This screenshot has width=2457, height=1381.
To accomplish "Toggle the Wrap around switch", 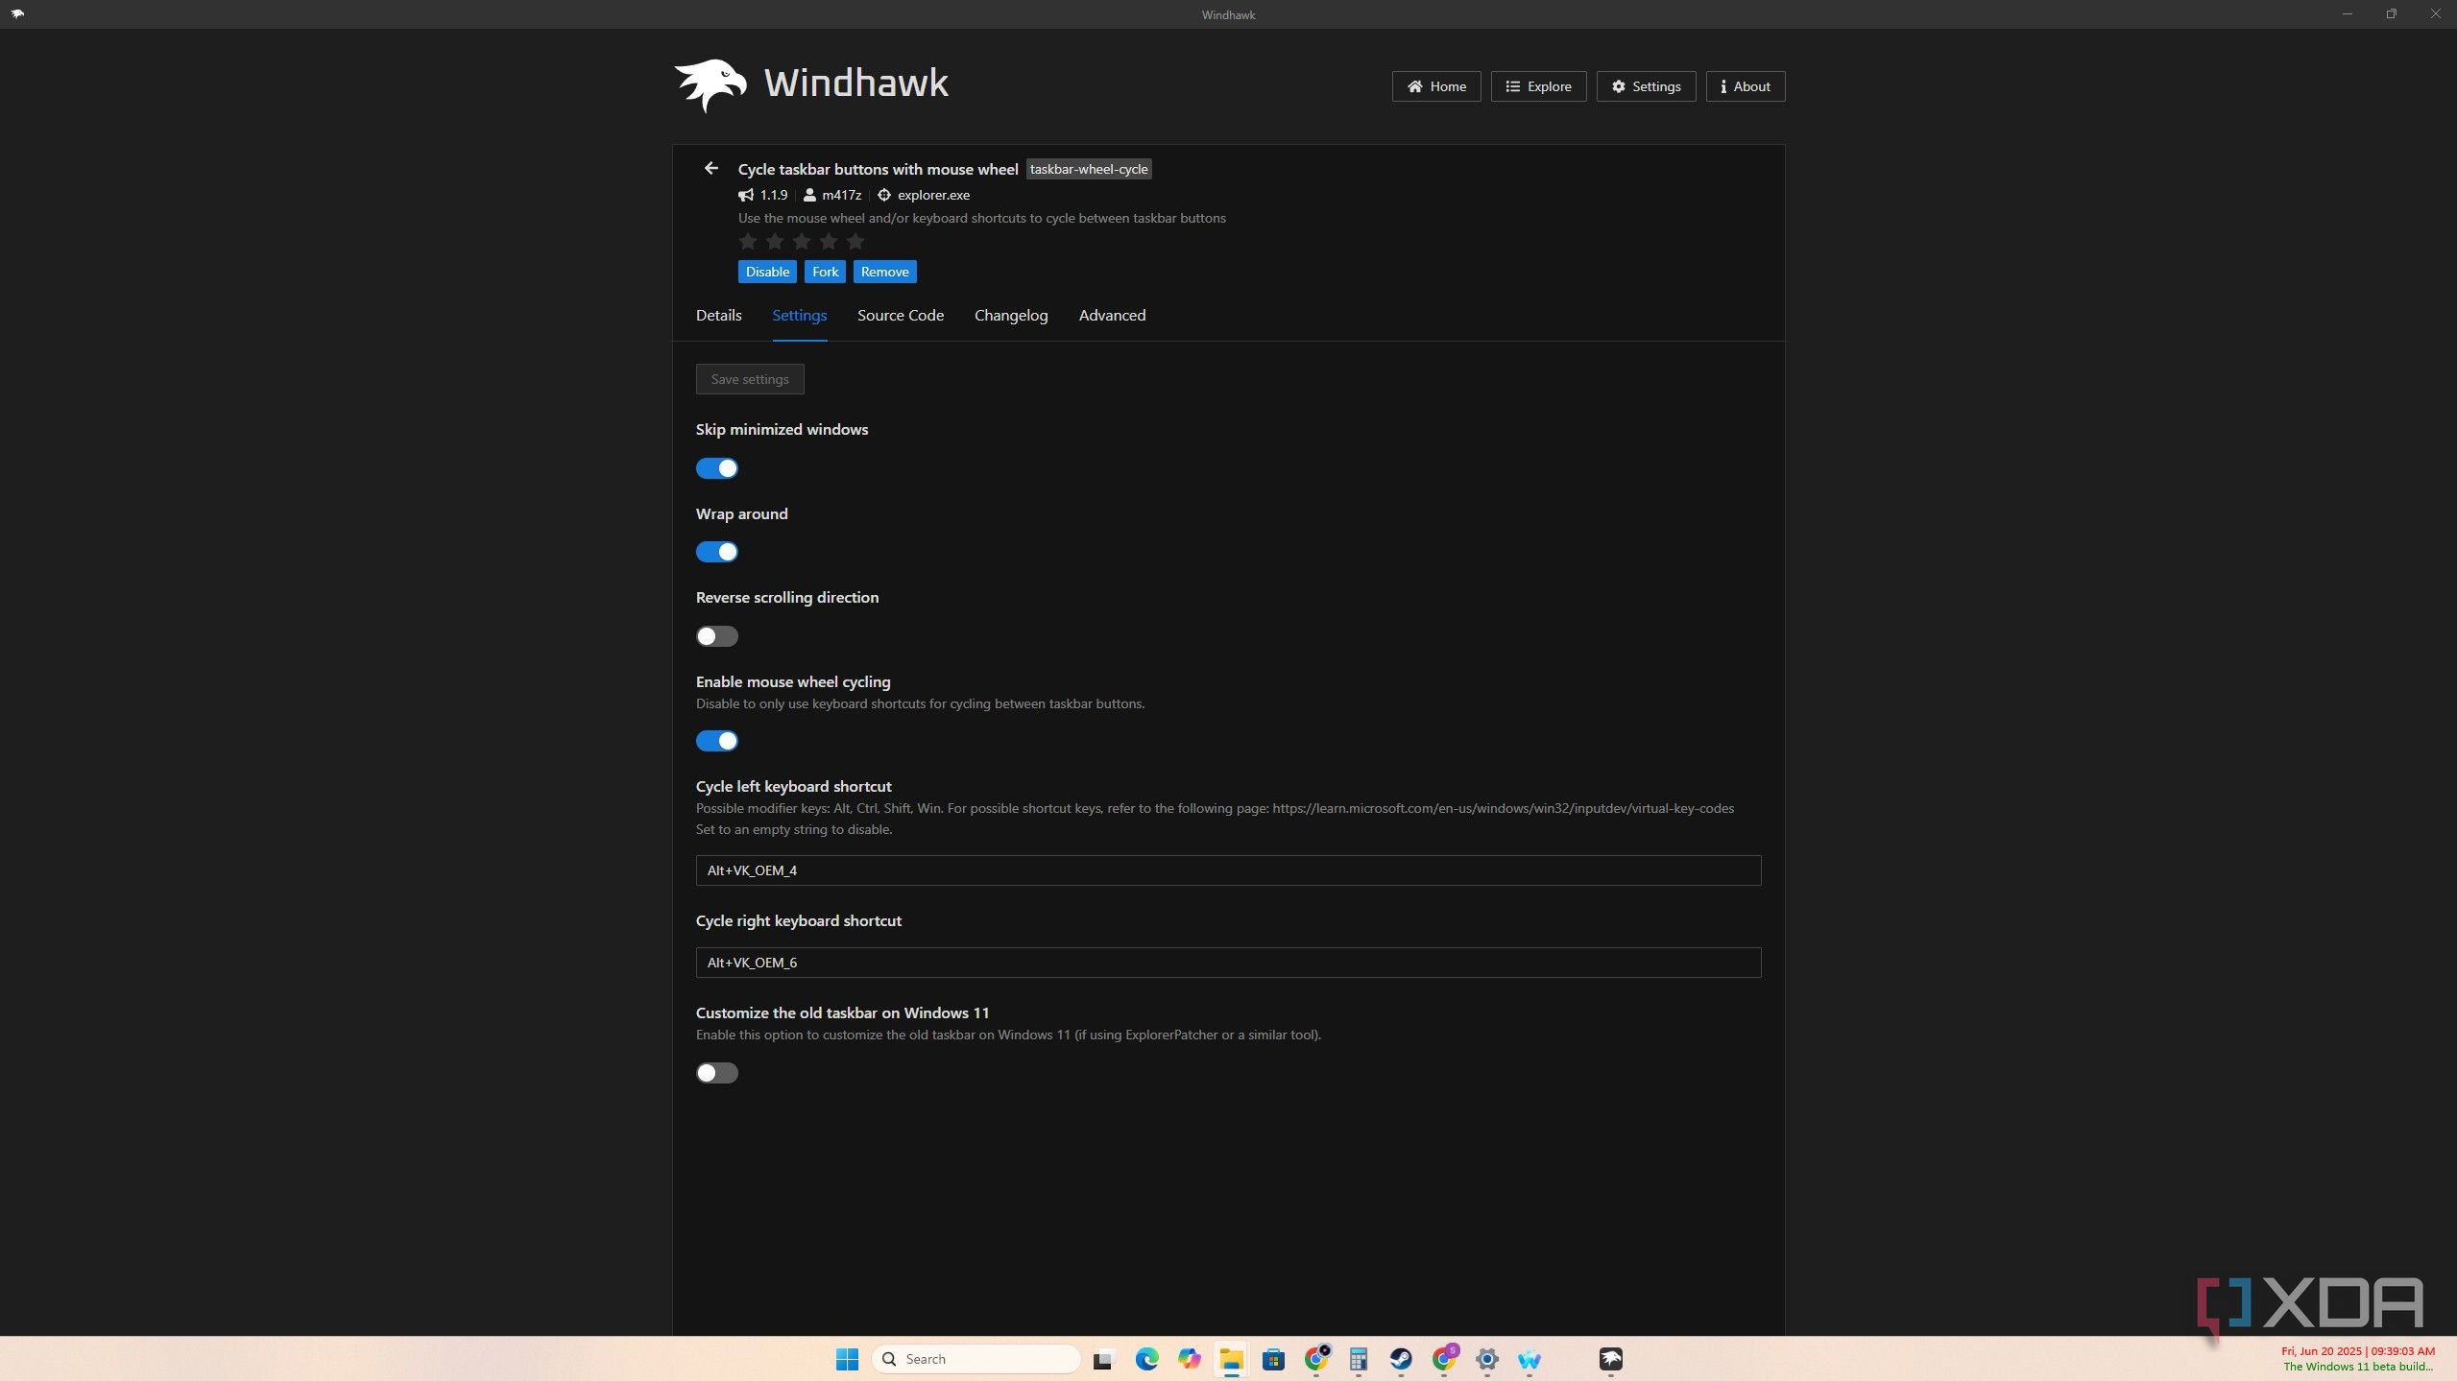I will pyautogui.click(x=716, y=552).
